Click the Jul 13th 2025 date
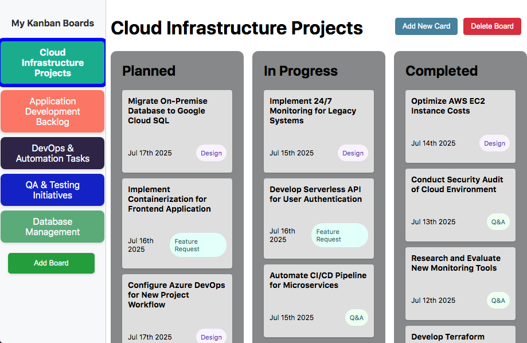This screenshot has height=343, width=527. point(433,222)
